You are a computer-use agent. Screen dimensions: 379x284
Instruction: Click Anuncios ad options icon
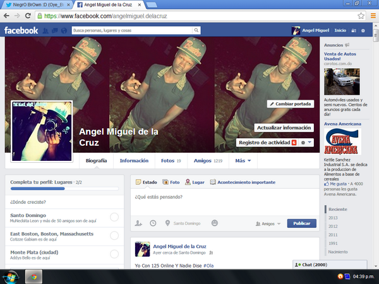pyautogui.click(x=347, y=45)
